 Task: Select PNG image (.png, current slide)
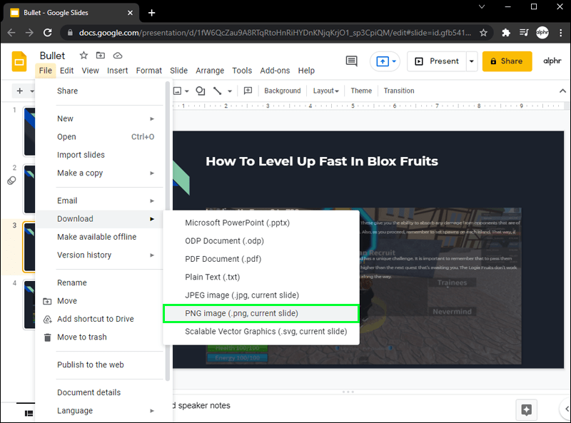coord(261,313)
